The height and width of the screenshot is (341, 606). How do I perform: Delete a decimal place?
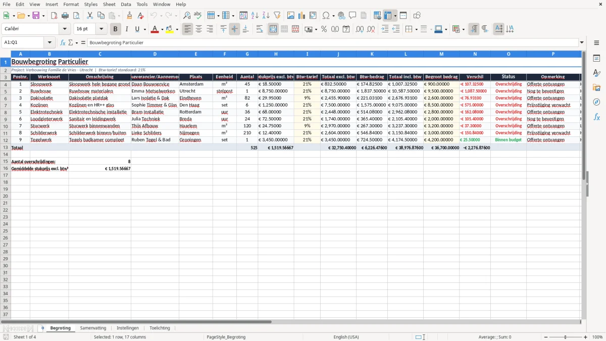click(371, 29)
